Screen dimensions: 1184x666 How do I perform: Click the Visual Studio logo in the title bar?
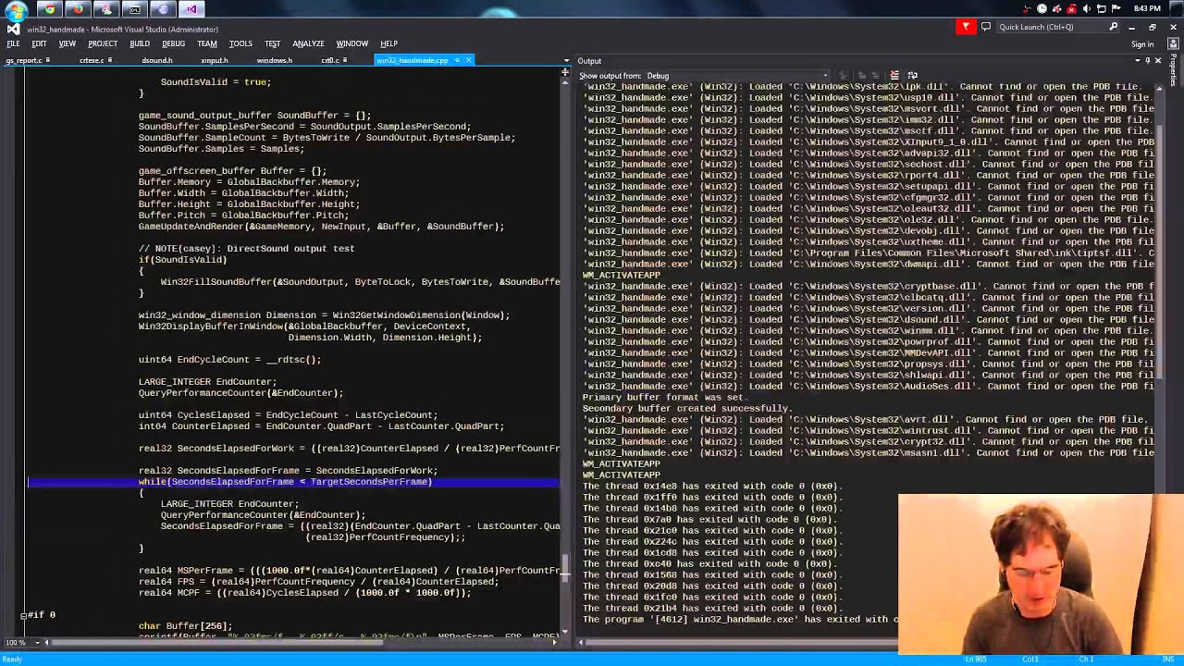pos(12,30)
